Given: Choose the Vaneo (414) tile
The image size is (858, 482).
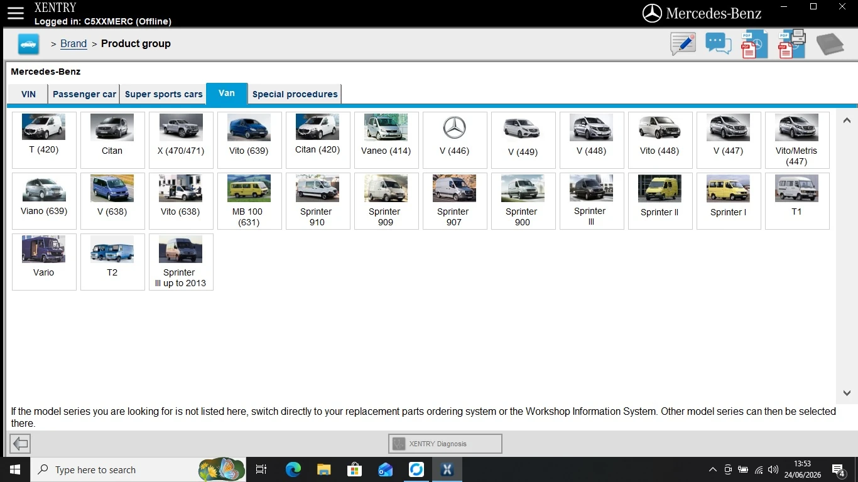Looking at the screenshot, I should 386,140.
